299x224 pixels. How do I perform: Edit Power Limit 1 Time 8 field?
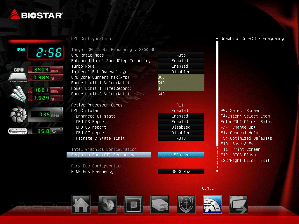tap(181, 88)
